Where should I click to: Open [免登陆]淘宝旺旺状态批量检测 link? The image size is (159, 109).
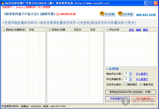[x=101, y=23]
